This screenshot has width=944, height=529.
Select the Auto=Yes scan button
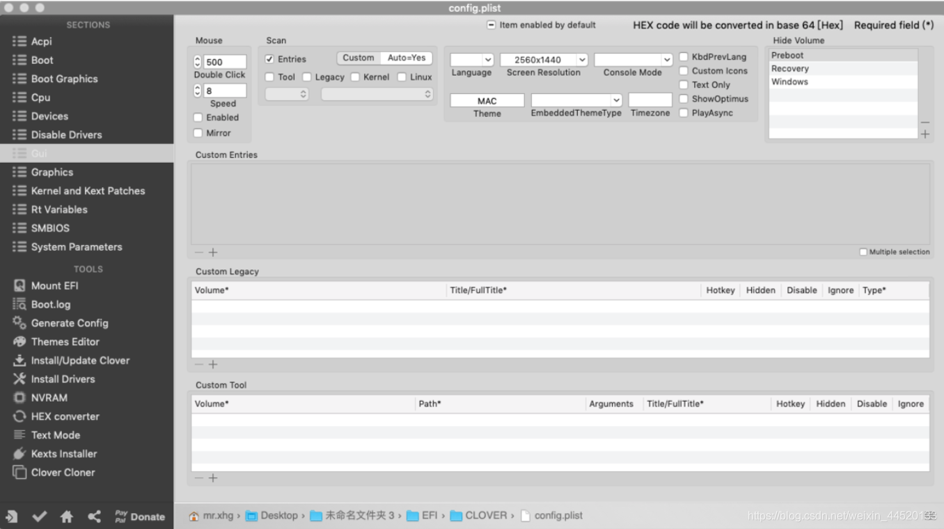[x=407, y=58]
